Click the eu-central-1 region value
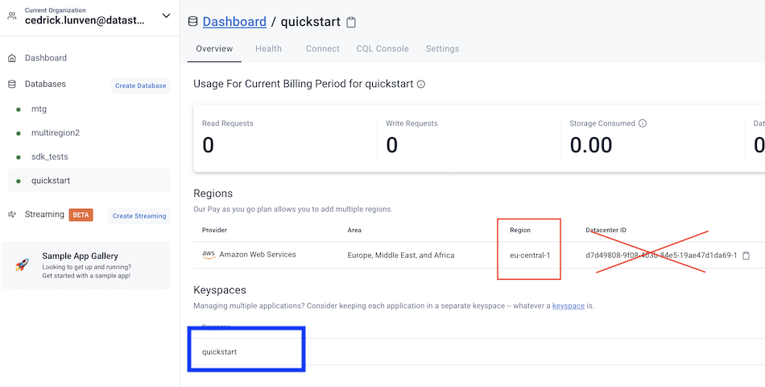The image size is (765, 387). [530, 255]
